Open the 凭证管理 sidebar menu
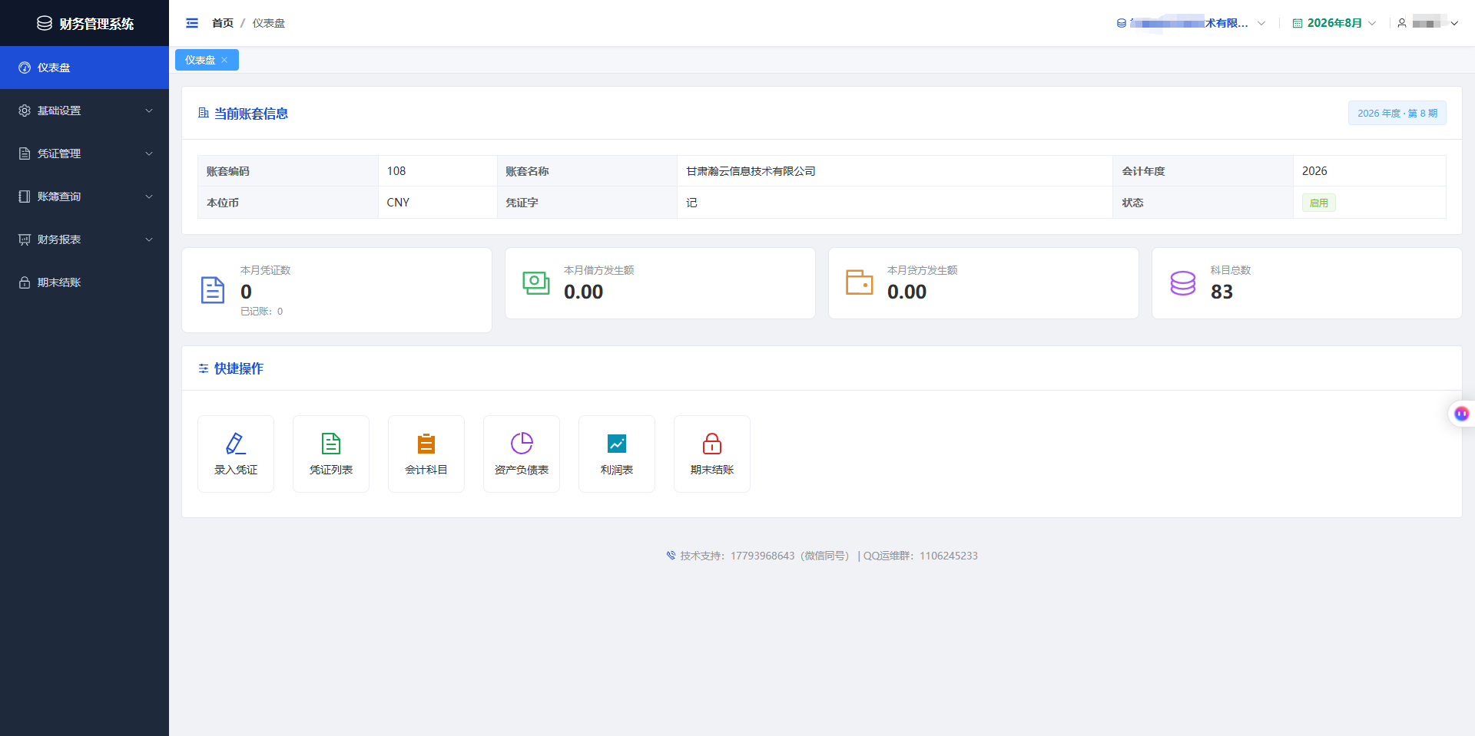 point(85,153)
